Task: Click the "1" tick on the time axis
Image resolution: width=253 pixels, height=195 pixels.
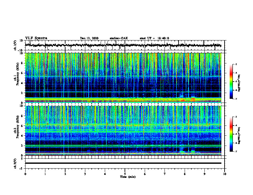Action: [x=45, y=174]
